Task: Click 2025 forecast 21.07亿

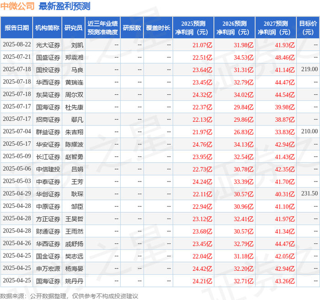Action: coord(202,45)
